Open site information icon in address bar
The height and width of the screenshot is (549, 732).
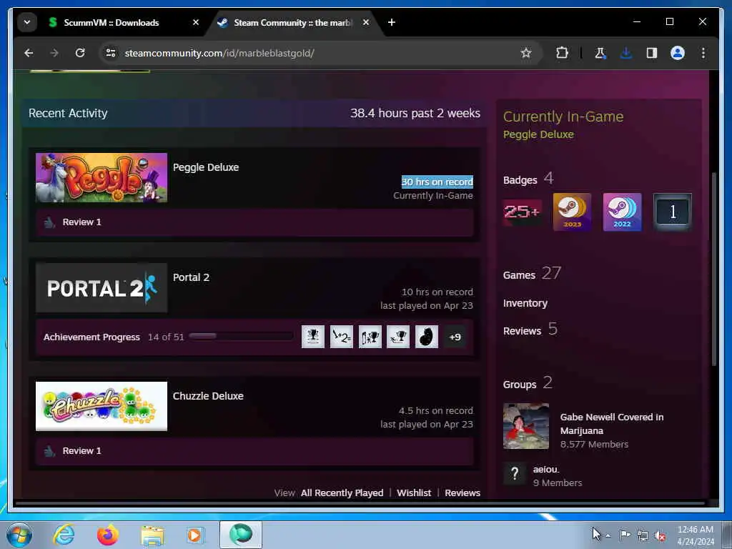(111, 53)
